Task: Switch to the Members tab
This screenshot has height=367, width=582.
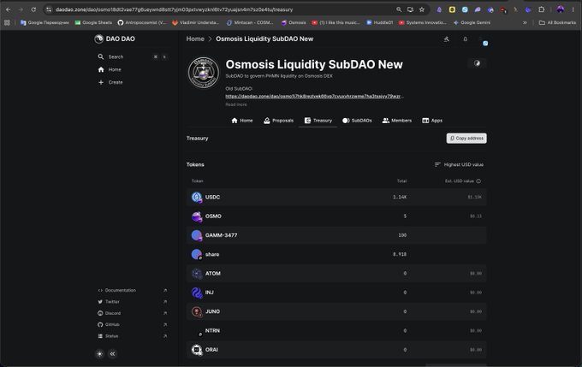Action: (397, 121)
